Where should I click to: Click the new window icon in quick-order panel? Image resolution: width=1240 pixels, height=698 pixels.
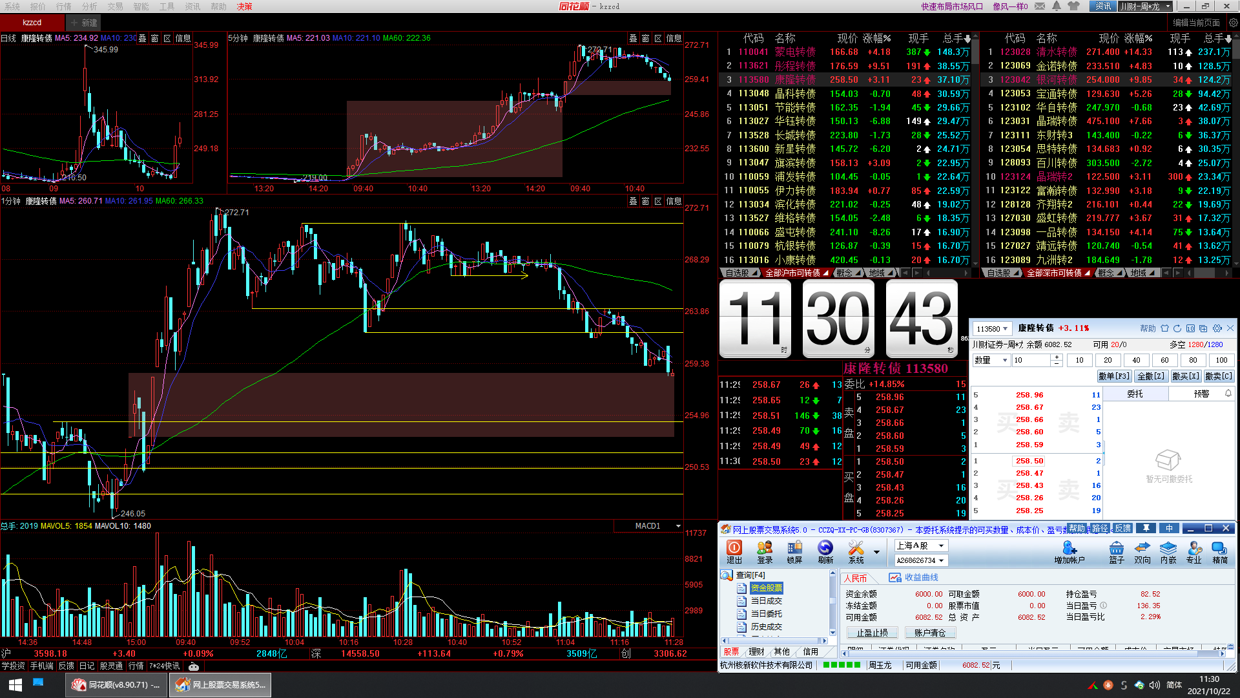pos(1204,328)
